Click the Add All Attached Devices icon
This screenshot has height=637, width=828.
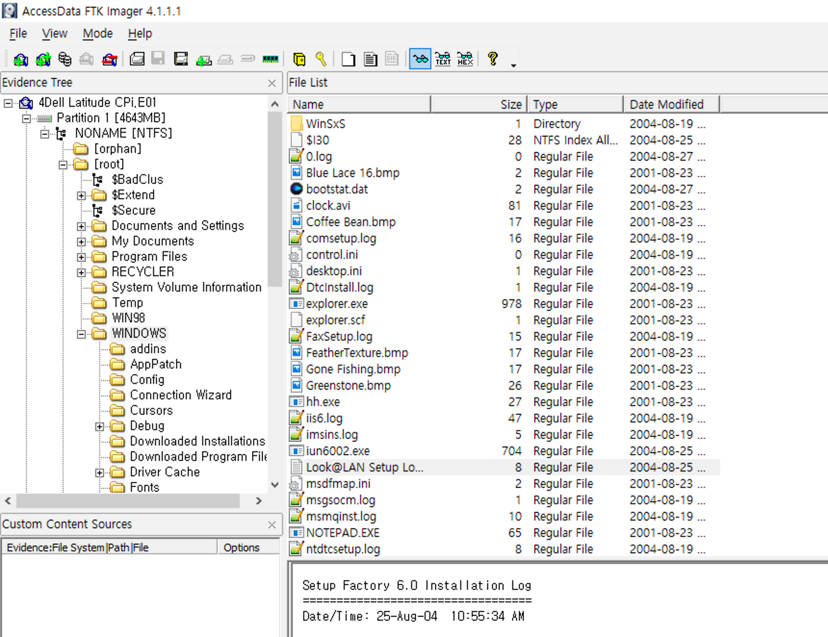coord(43,59)
